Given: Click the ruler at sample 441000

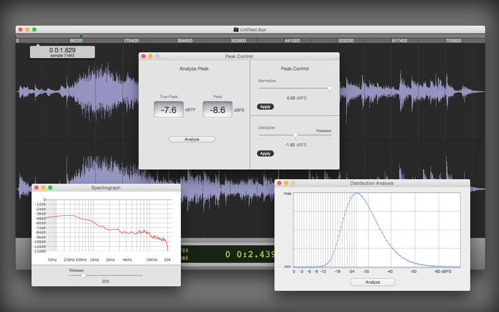Looking at the screenshot, I should coord(292,41).
